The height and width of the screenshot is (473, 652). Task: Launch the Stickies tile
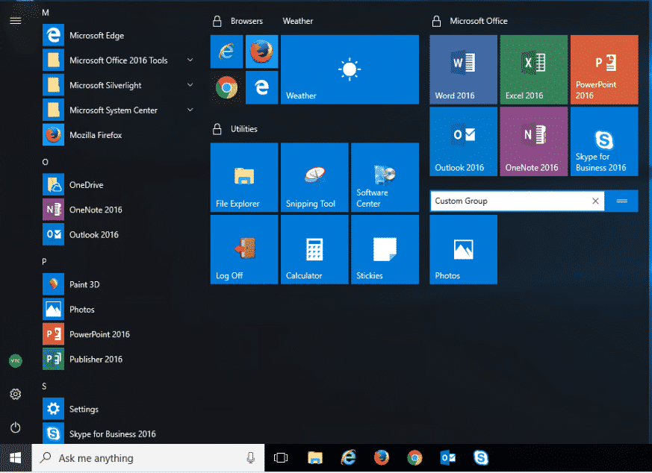tap(385, 250)
